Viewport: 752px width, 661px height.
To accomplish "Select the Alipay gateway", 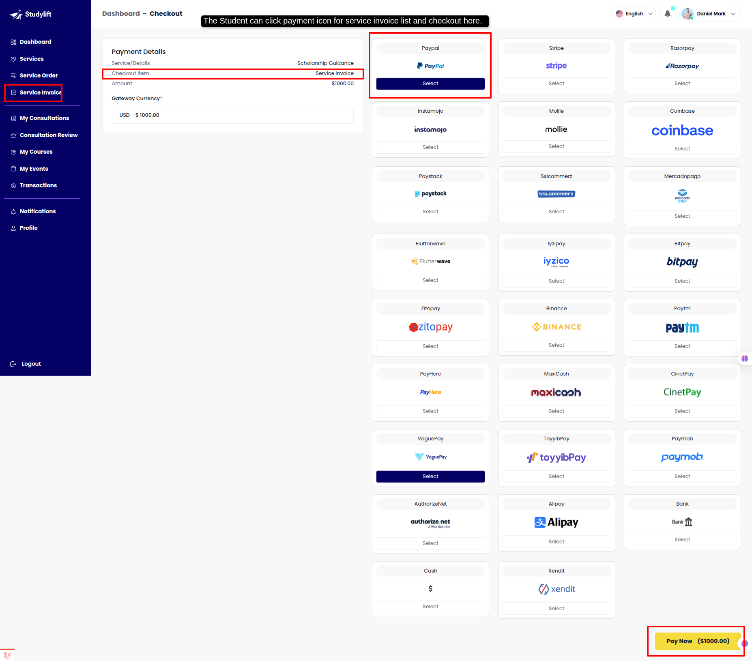I will 556,542.
